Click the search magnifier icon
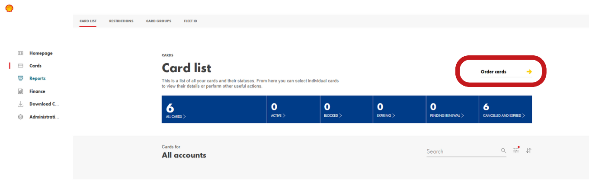The height and width of the screenshot is (186, 589). tap(503, 151)
